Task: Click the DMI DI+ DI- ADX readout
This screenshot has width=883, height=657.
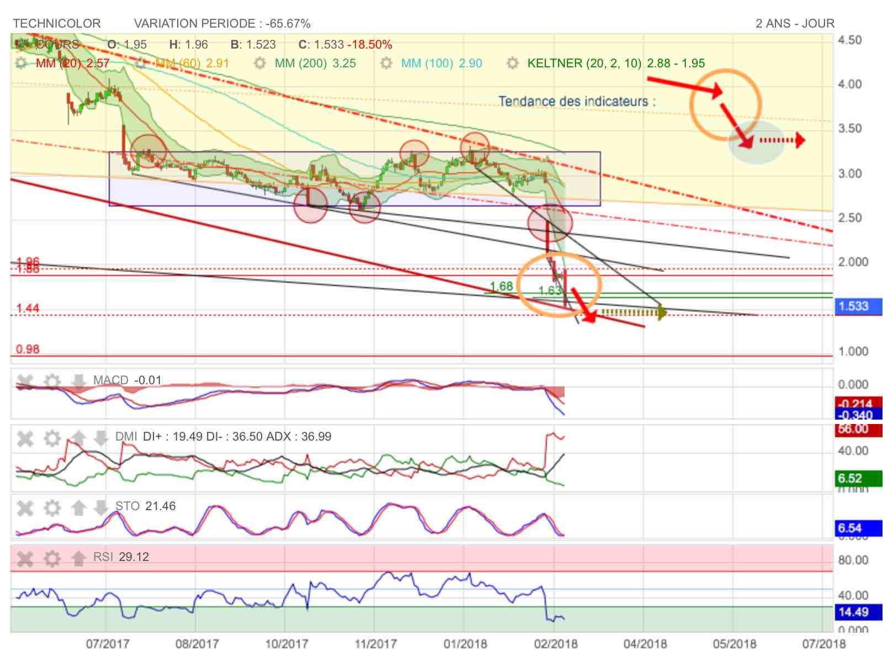Action: pos(223,437)
